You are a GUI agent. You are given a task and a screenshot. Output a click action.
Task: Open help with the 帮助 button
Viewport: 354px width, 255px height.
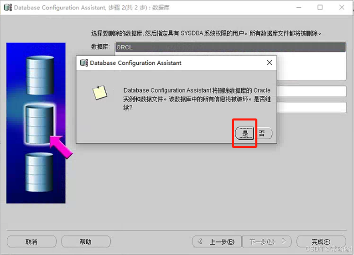click(86, 242)
